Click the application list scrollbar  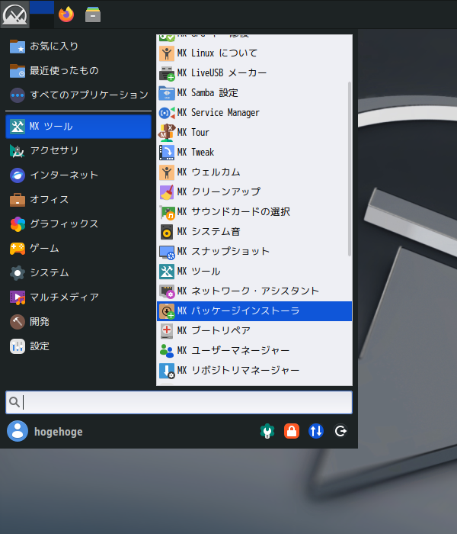coord(350,169)
